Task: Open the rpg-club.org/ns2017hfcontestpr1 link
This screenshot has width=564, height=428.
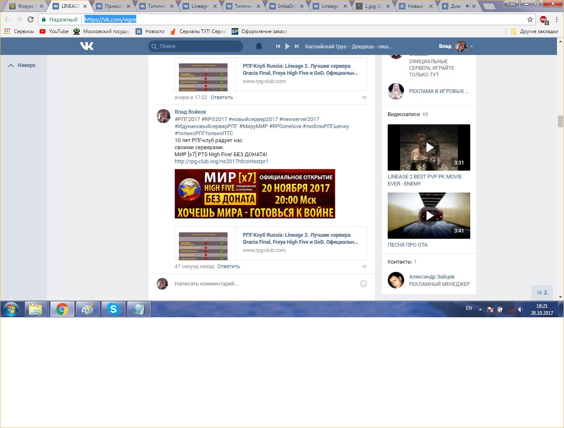Action: [221, 162]
